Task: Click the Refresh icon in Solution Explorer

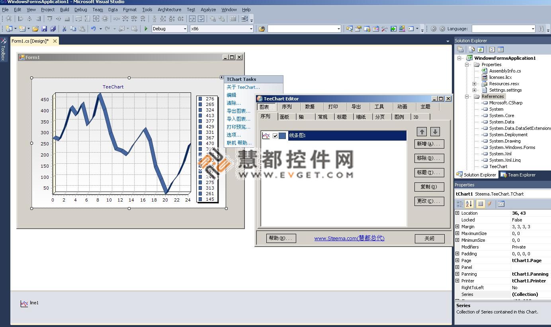Action: point(481,49)
